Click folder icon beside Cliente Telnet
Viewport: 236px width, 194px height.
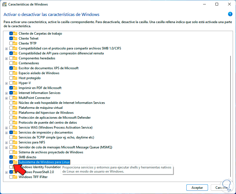15,38
